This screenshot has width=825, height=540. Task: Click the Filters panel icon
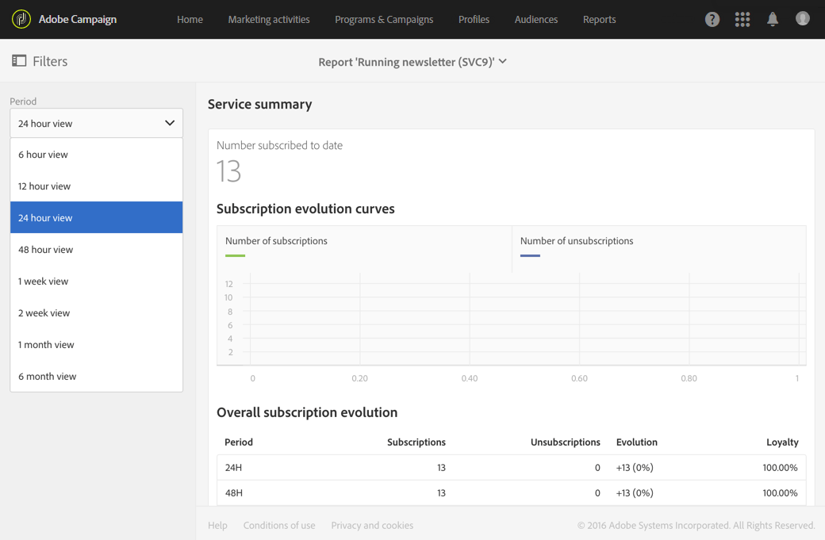pyautogui.click(x=17, y=60)
